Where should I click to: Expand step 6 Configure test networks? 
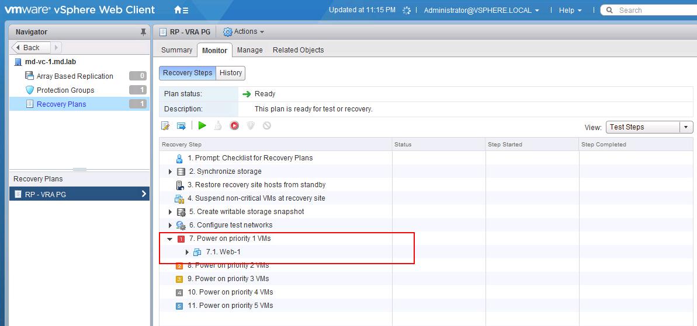coord(170,225)
